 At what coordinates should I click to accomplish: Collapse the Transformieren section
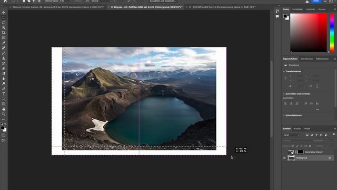point(284,71)
